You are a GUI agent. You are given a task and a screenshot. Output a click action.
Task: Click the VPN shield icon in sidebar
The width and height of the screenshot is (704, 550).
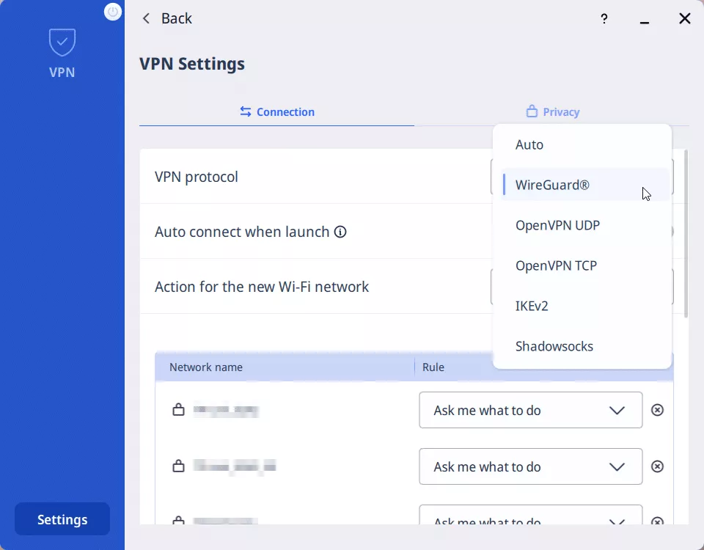pyautogui.click(x=62, y=43)
